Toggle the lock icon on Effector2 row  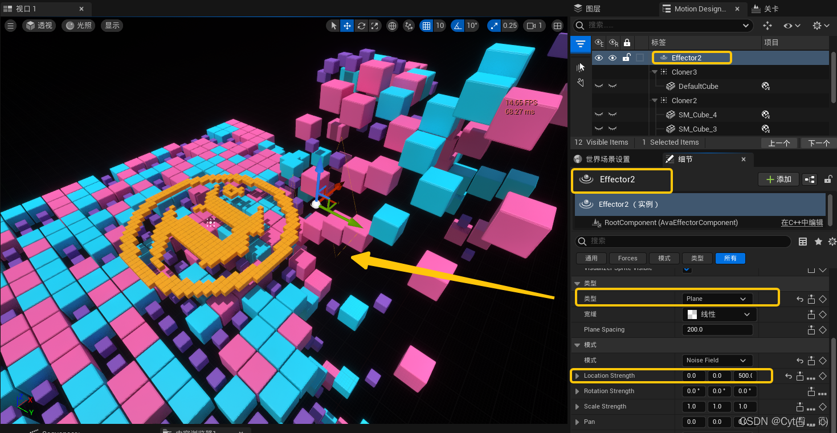pos(626,58)
